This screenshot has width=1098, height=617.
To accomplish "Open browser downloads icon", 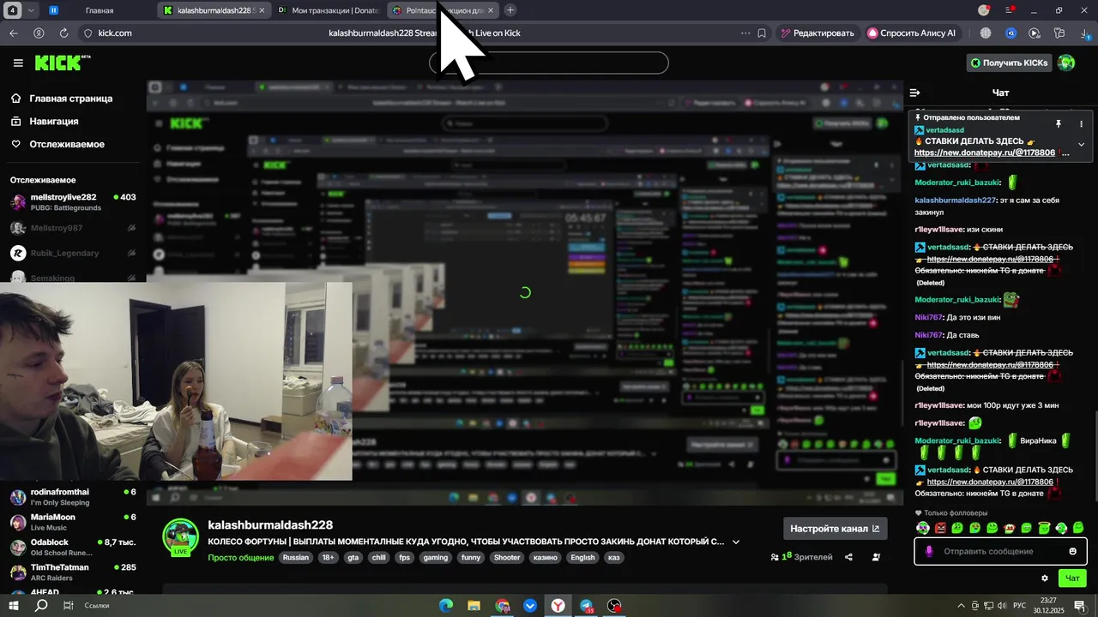I will (x=1084, y=33).
